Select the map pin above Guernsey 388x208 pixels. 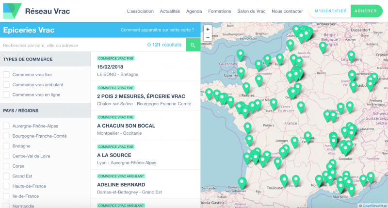[x=240, y=55]
